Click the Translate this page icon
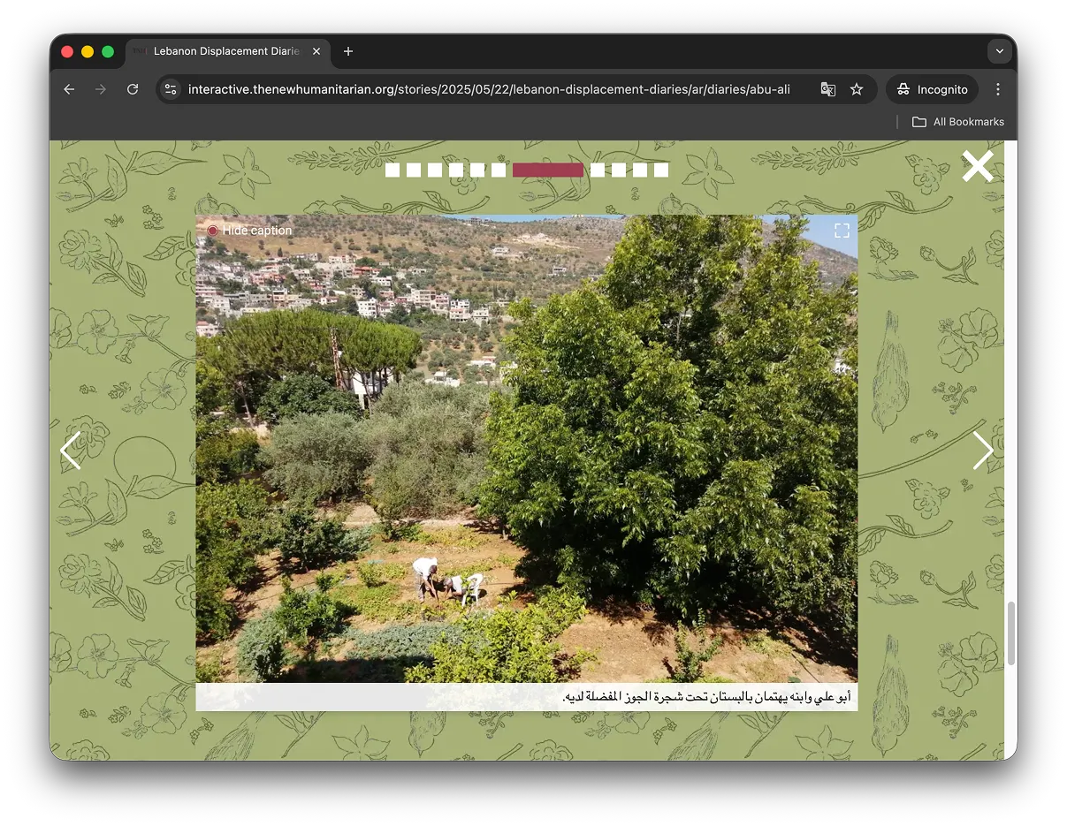 pyautogui.click(x=827, y=89)
